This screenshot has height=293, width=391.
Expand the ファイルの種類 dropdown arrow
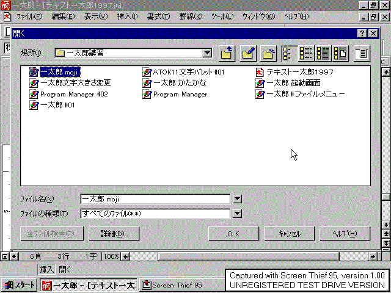click(x=237, y=214)
